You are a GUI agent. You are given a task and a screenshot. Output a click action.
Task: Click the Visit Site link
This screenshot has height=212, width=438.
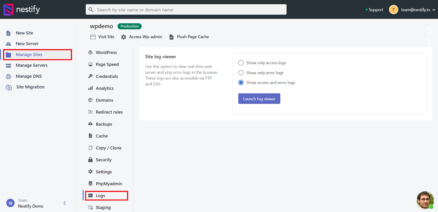click(x=106, y=37)
